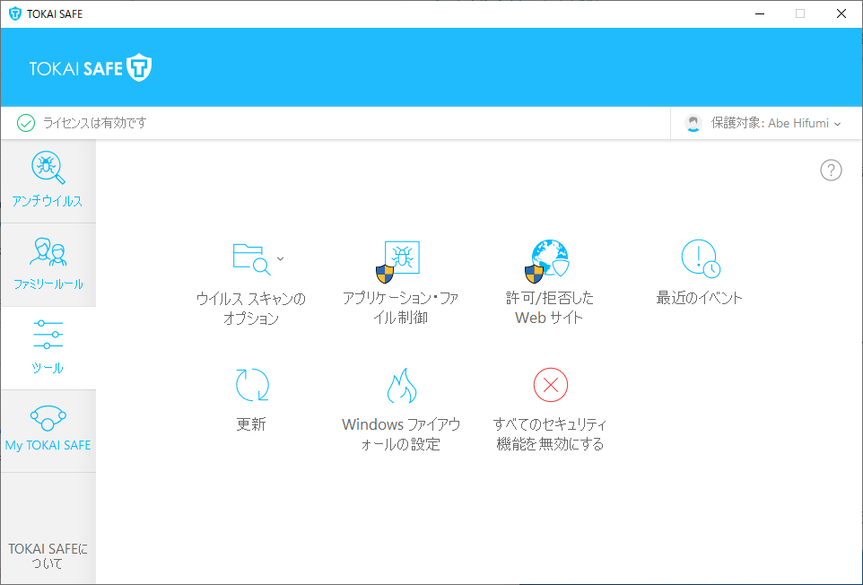Switch to the ファミリールール sidebar tab
The height and width of the screenshot is (585, 863).
click(48, 264)
